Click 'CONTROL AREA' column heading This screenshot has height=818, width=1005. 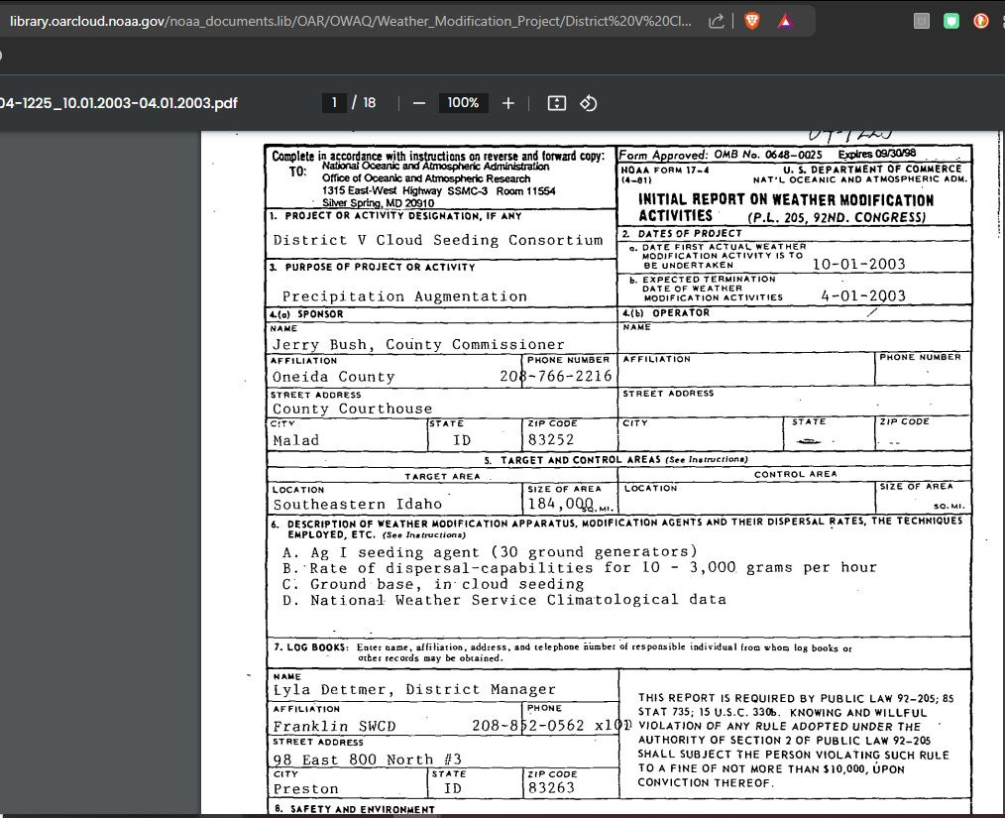[796, 474]
